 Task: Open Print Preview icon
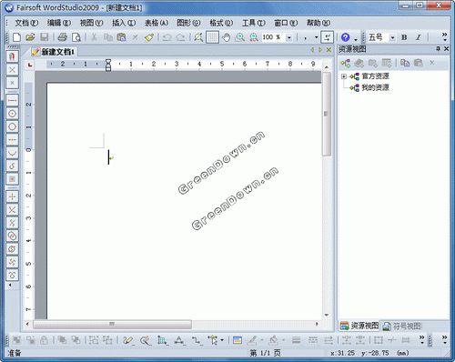pos(76,37)
